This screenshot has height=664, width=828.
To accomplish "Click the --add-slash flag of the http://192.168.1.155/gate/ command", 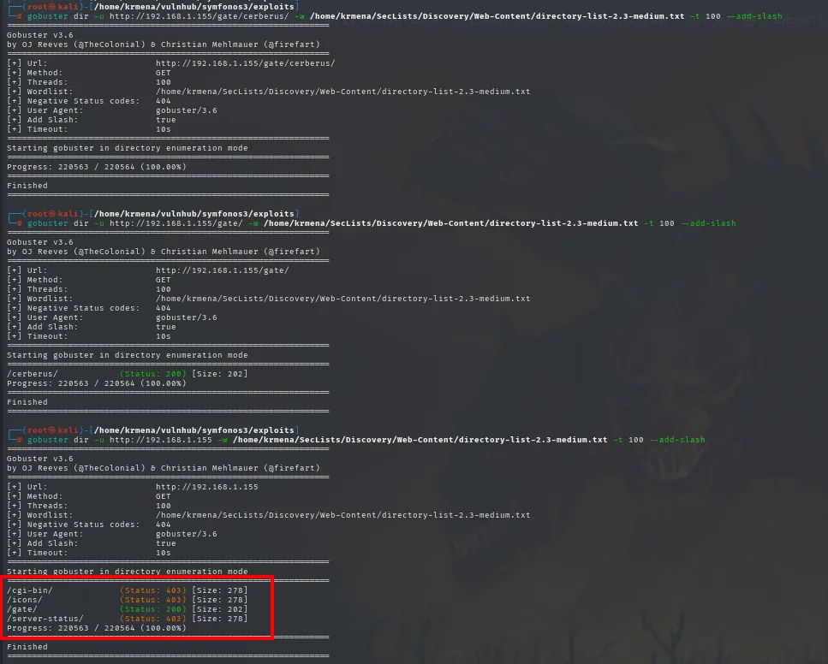I will (x=708, y=223).
